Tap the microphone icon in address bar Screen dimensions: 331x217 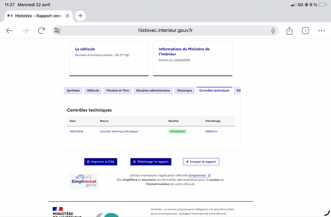(273, 31)
